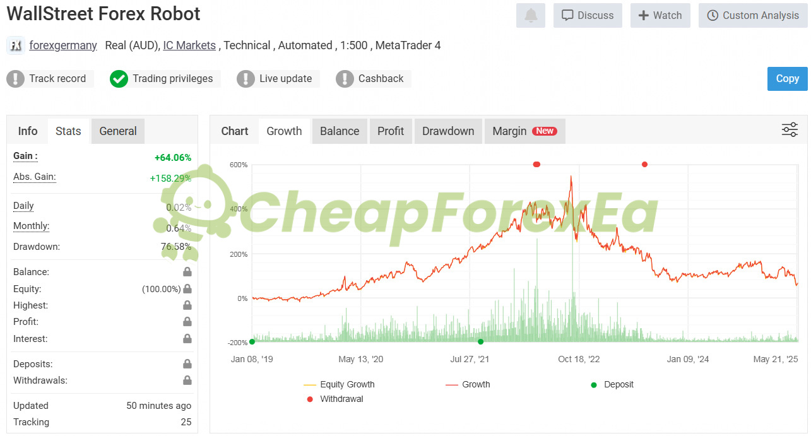Switch to the Stats tab
This screenshot has height=436, width=811.
tap(68, 131)
